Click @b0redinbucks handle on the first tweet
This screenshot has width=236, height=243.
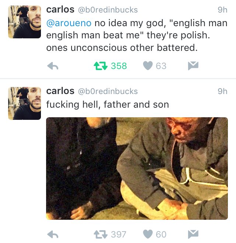[x=108, y=10]
